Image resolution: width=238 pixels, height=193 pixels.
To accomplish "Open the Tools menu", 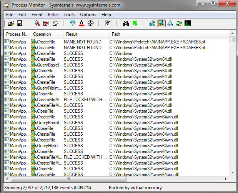I will point(69,15).
